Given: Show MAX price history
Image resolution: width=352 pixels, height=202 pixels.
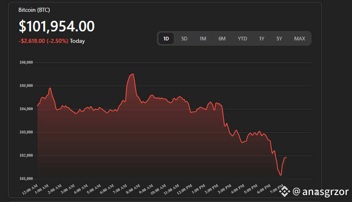Looking at the screenshot, I should (299, 39).
